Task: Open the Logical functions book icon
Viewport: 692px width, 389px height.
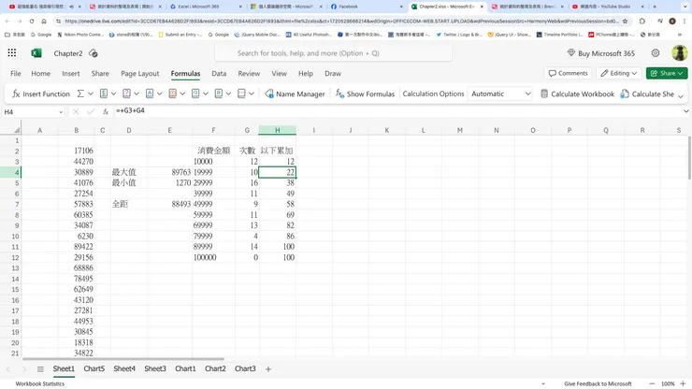Action: pos(126,94)
